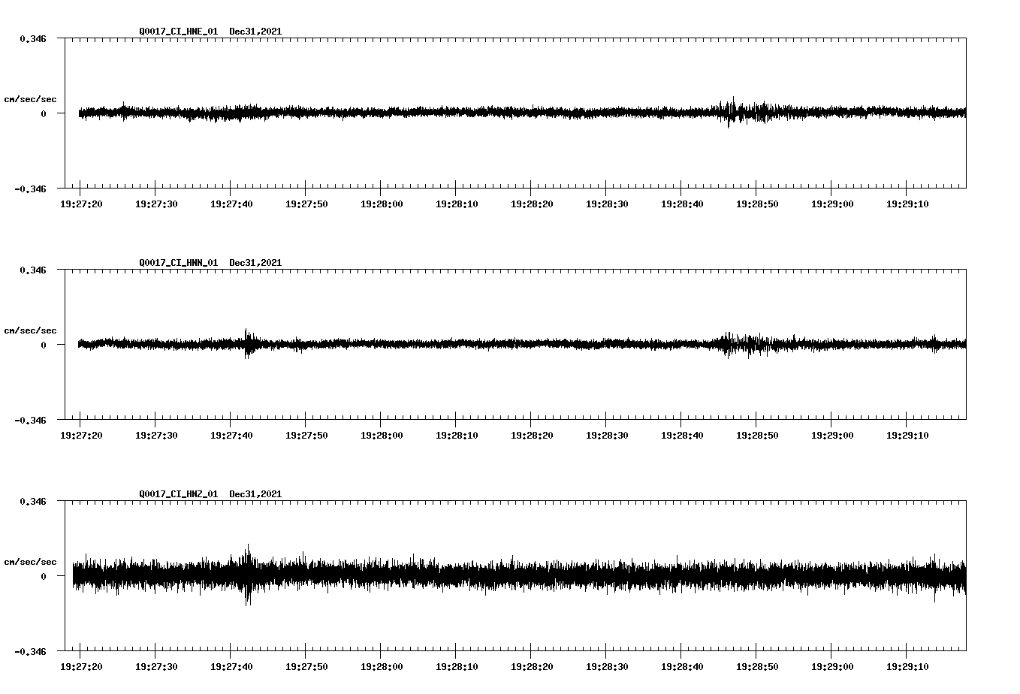Click 19:28:00 time label under HNZ plot
This screenshot has width=1020, height=694.
point(382,667)
